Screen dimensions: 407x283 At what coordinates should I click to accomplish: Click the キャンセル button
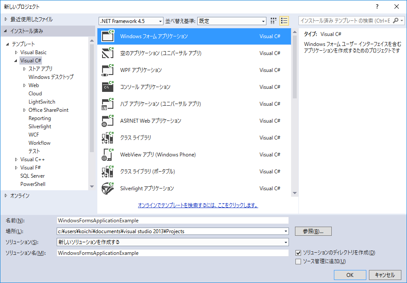coord(385,275)
